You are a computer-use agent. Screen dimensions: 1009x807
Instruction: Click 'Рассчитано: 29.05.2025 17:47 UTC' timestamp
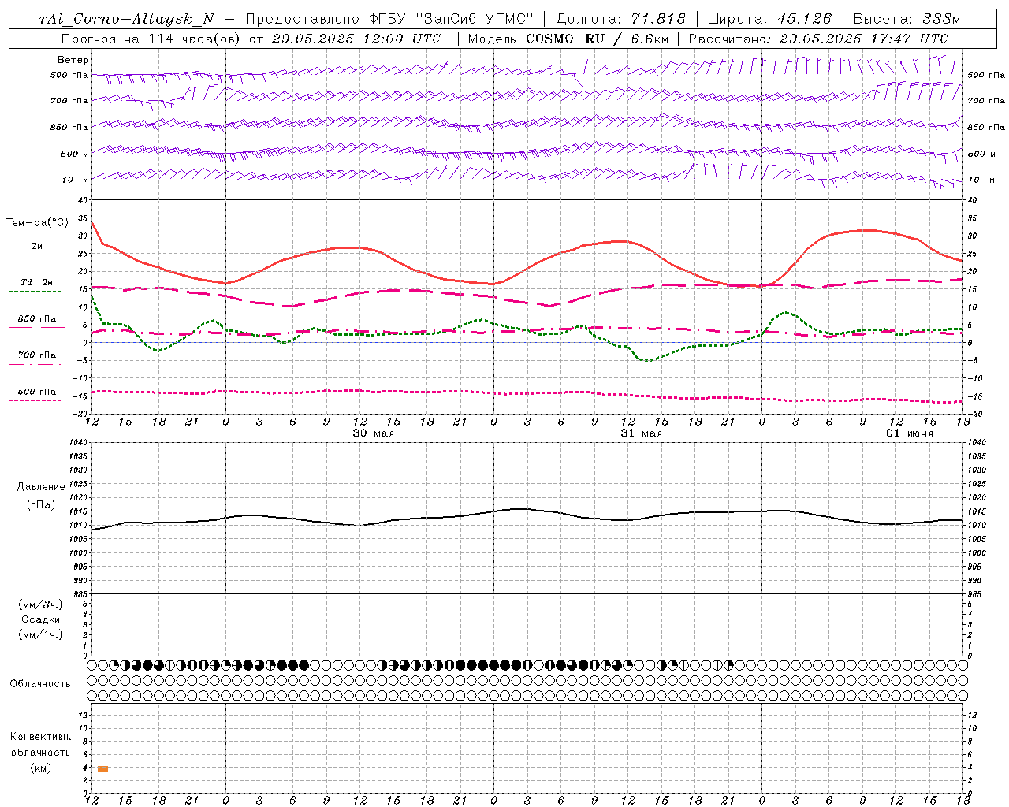coord(818,39)
